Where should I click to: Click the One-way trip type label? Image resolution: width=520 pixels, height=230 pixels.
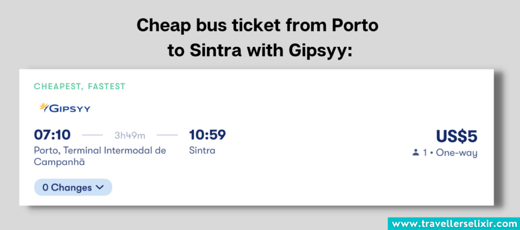[459, 153]
